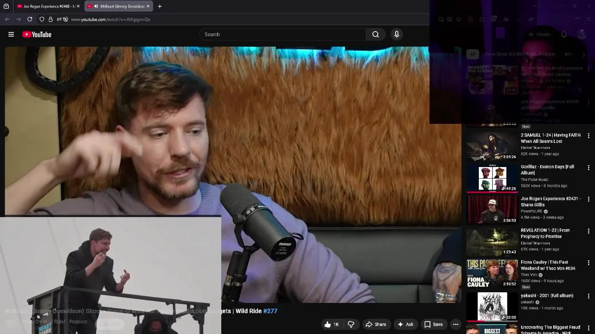Screen dimensions: 595x334
Task: Save the video to a playlist
Action: pyautogui.click(x=433, y=324)
